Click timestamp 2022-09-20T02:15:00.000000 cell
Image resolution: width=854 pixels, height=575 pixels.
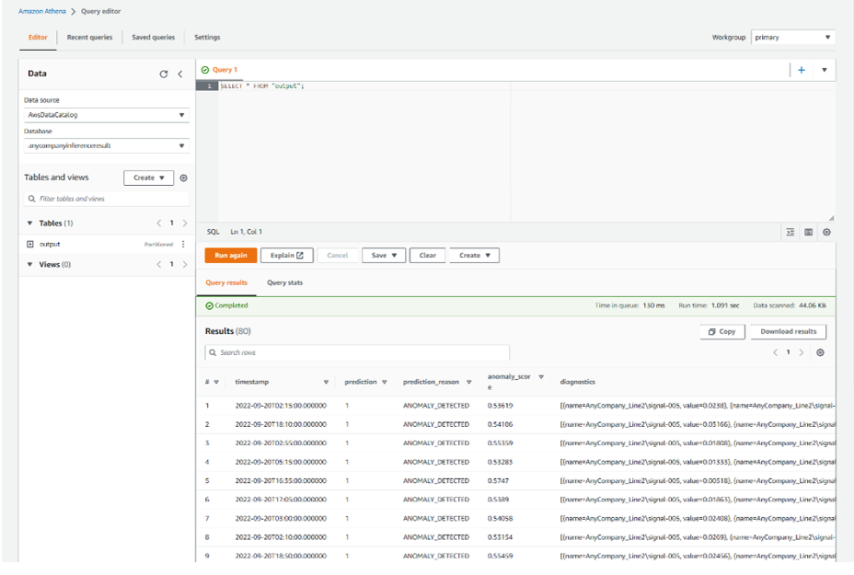pyautogui.click(x=281, y=406)
